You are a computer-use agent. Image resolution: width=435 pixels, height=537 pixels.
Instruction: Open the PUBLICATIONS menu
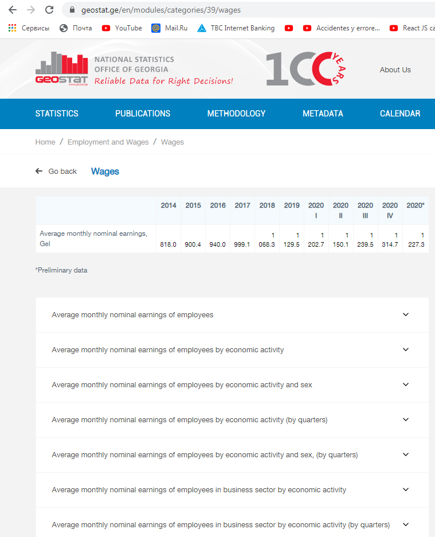[x=143, y=114]
